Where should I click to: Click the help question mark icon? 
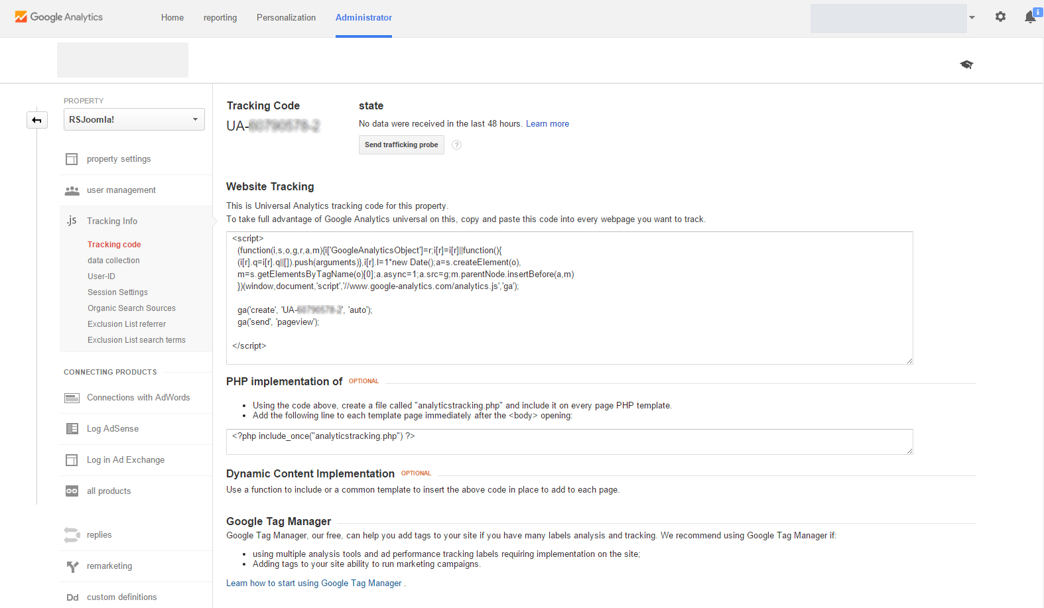click(456, 145)
